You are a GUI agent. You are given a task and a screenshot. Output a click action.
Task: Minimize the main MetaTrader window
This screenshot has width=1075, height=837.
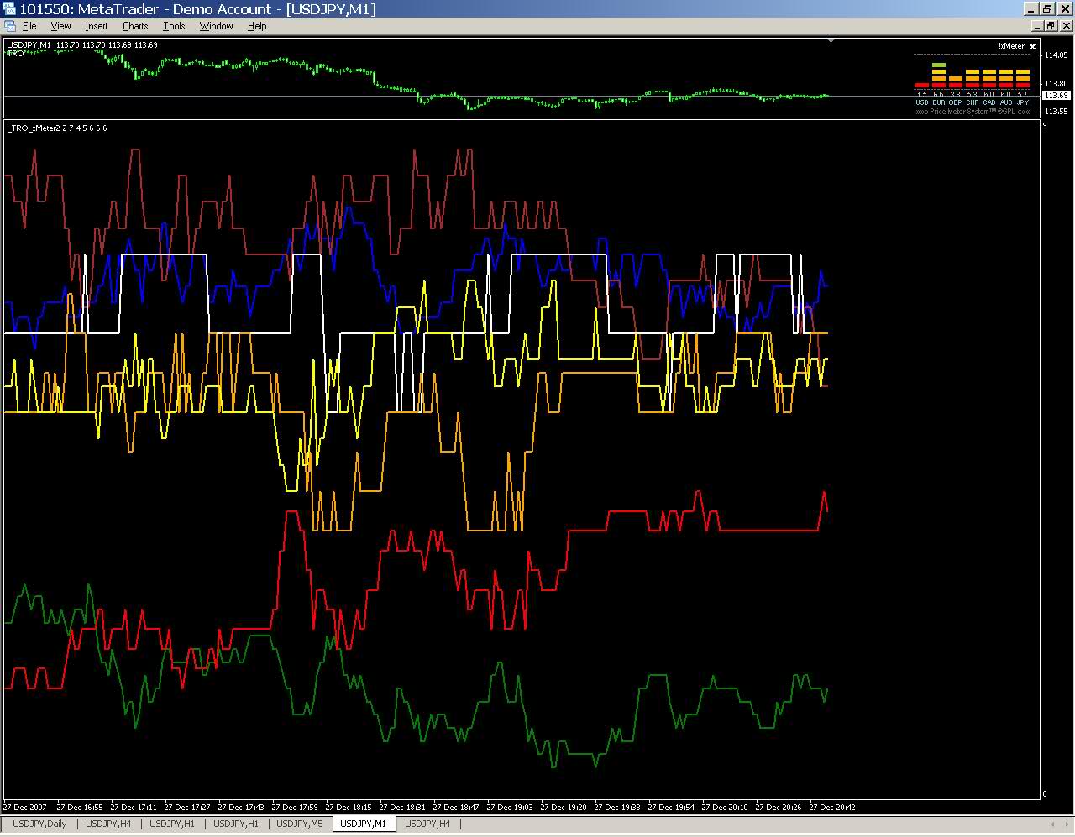tap(1033, 8)
